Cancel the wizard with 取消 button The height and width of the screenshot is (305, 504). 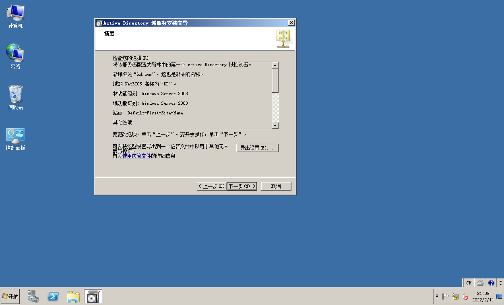coord(276,186)
